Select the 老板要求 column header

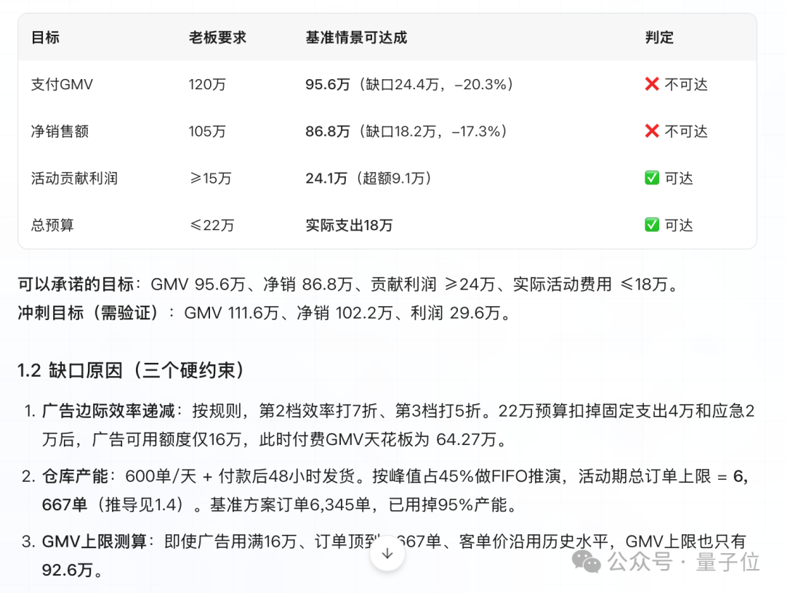(x=217, y=38)
